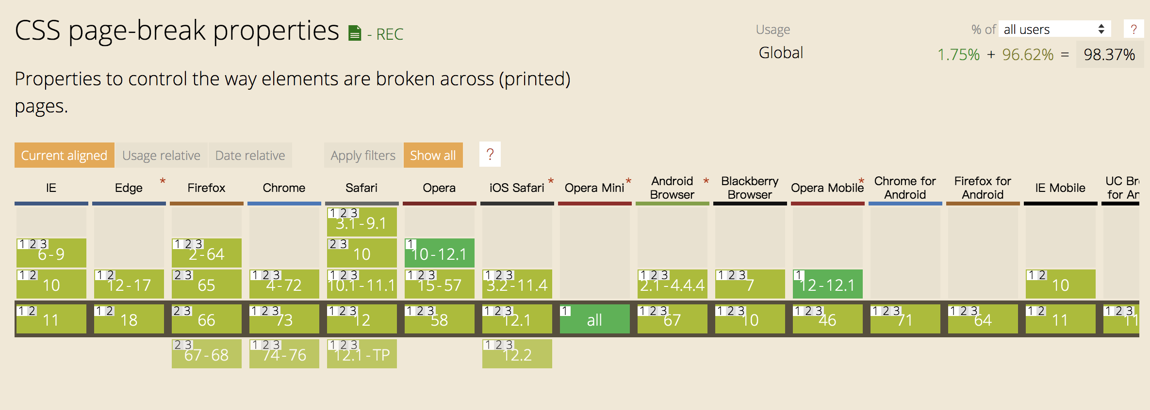This screenshot has width=1150, height=410.
Task: Select the Current aligned view mode
Action: (x=64, y=155)
